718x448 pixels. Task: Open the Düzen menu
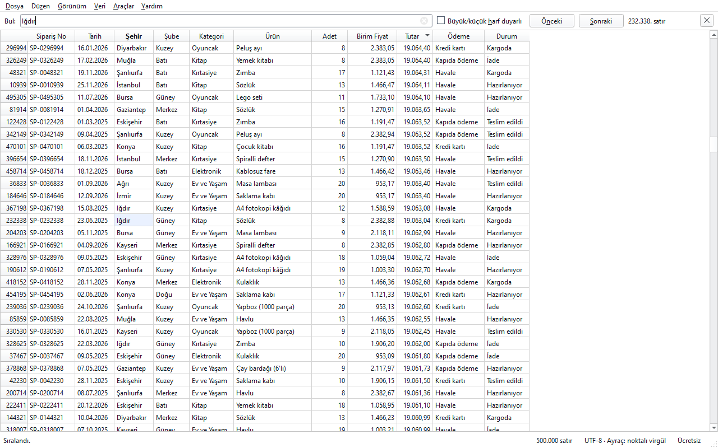tap(40, 6)
